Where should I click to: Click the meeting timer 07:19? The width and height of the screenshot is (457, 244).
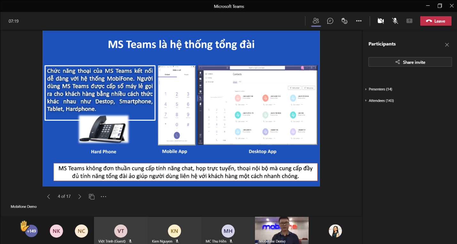tap(13, 21)
